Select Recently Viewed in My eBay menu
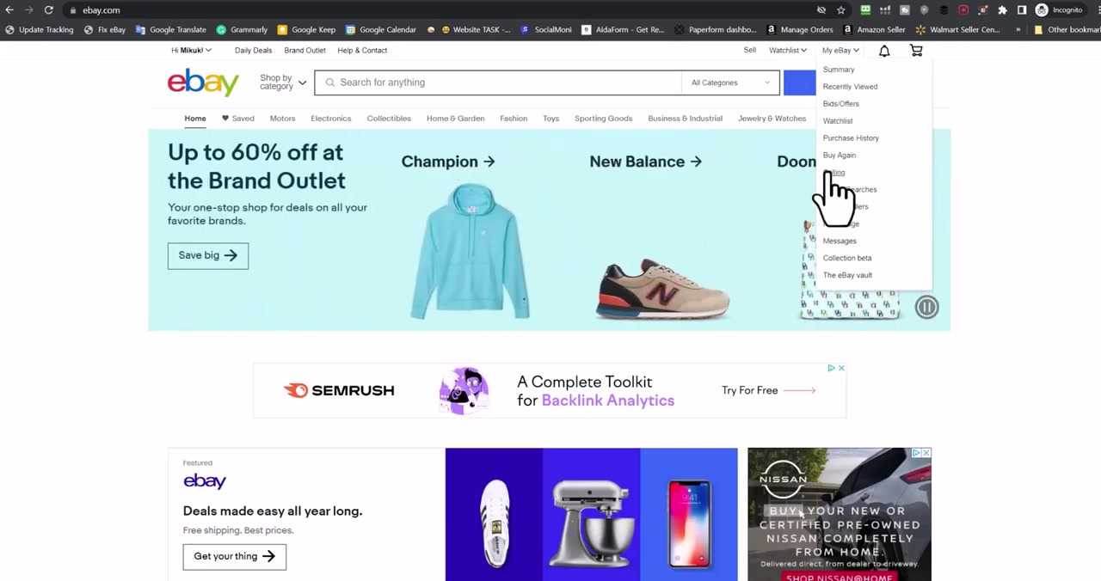1101x581 pixels. (850, 87)
